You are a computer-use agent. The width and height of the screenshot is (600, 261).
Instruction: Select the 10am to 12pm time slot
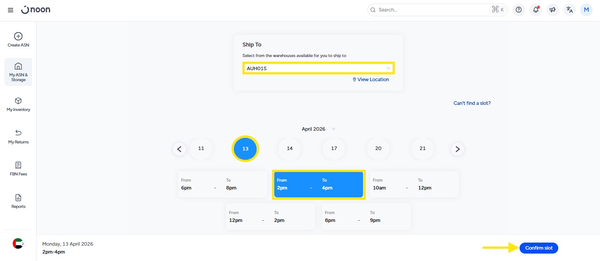414,184
